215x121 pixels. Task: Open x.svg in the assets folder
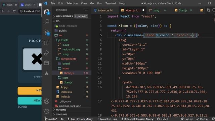point(72,54)
